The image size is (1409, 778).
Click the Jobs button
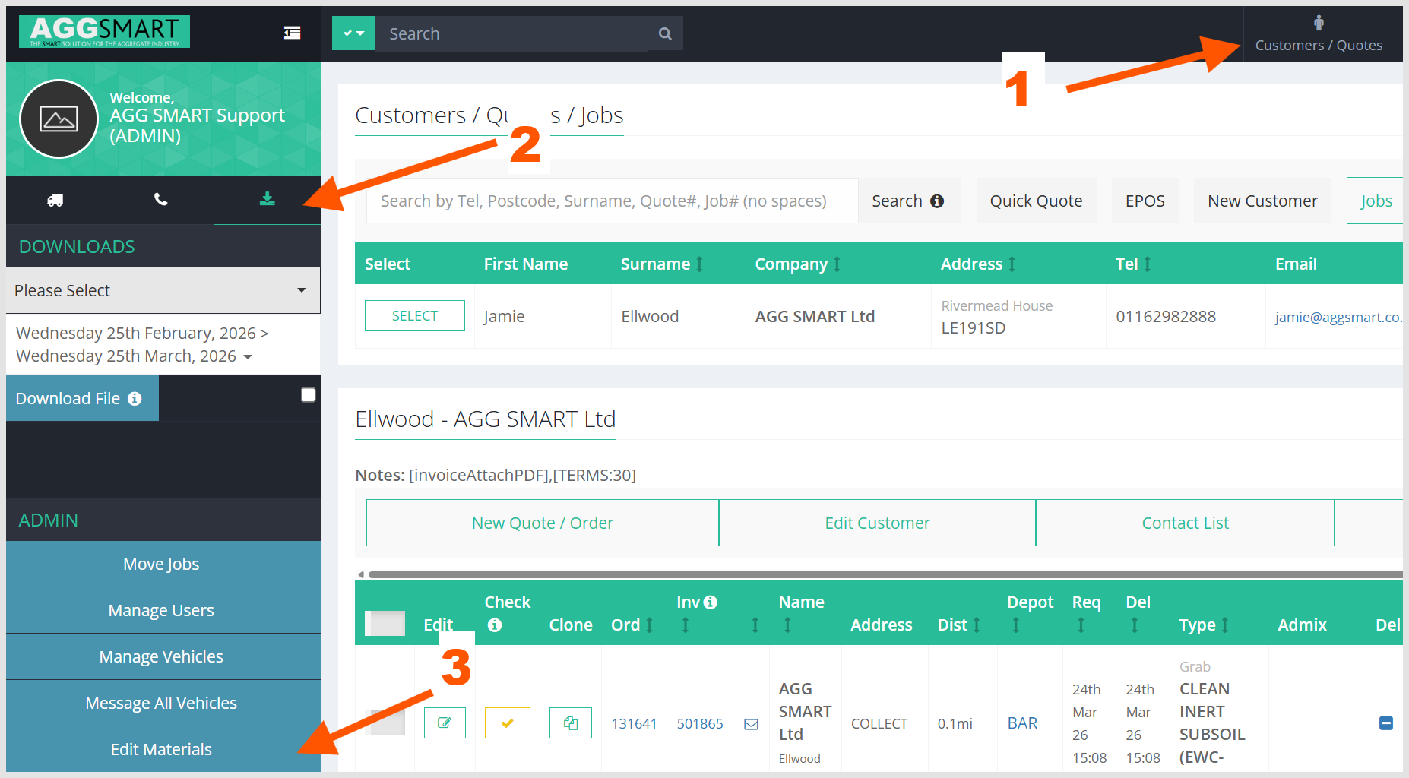tap(1376, 201)
